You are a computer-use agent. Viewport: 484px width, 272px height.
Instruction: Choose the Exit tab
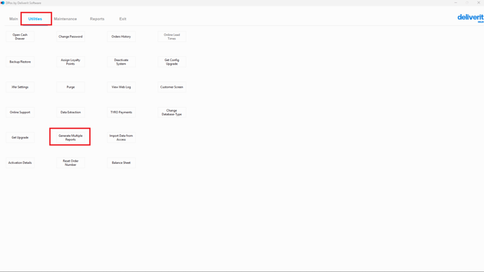122,19
